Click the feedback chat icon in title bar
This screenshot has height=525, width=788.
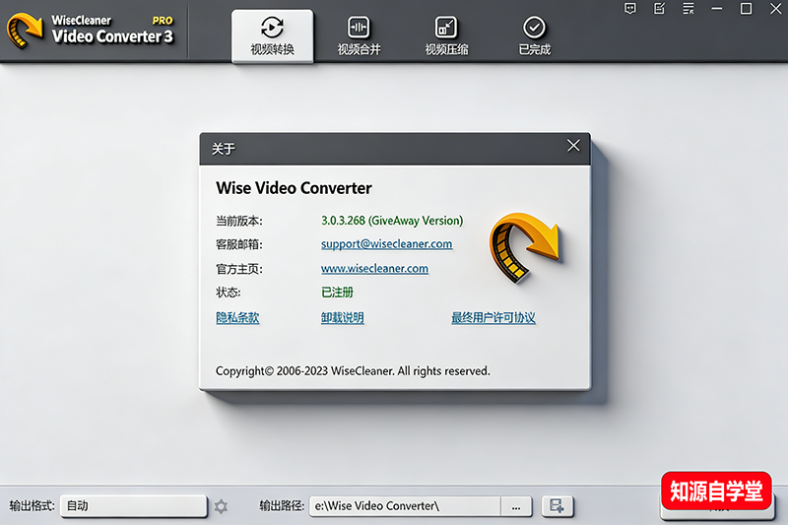pyautogui.click(x=630, y=9)
